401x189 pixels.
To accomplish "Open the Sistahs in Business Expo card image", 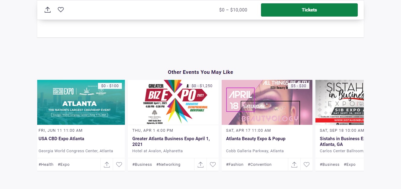I will (x=339, y=102).
